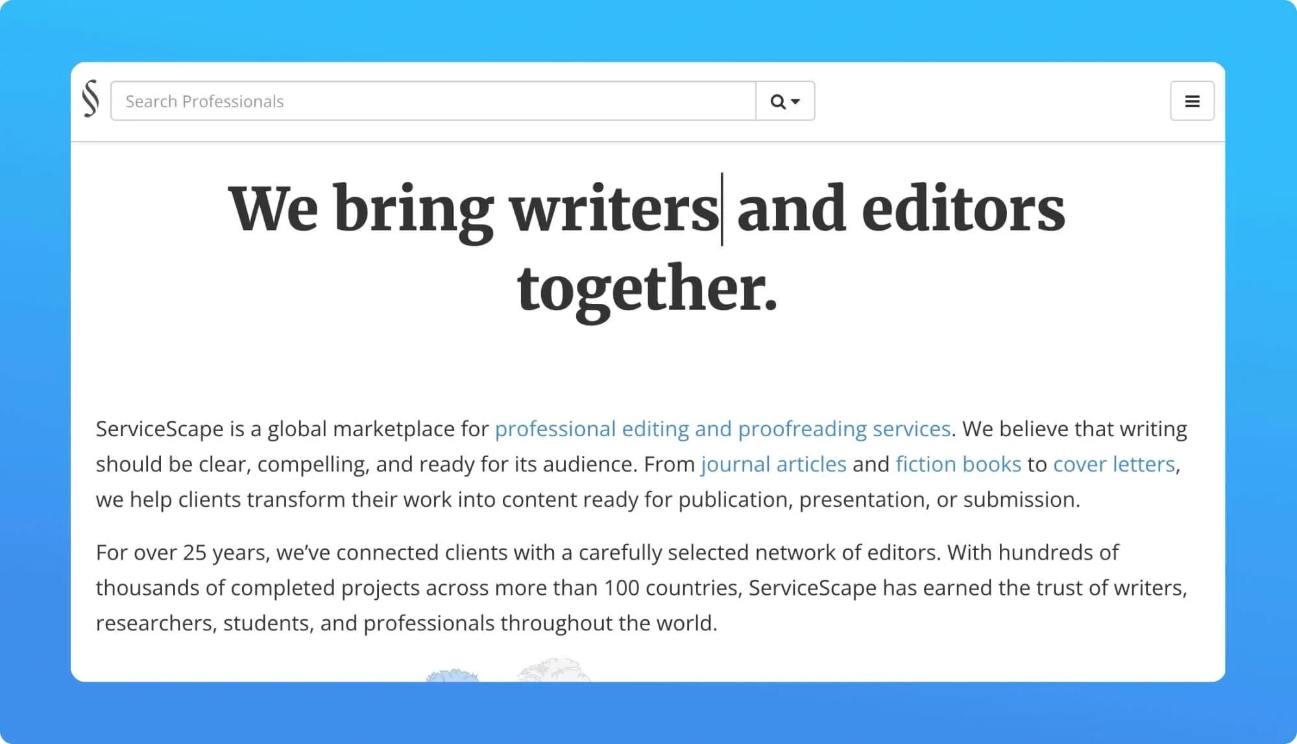Open professional editing and proofreading services link
The image size is (1297, 744).
pos(723,428)
